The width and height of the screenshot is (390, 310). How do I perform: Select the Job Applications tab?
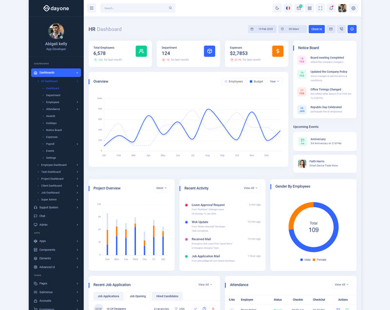point(108,296)
